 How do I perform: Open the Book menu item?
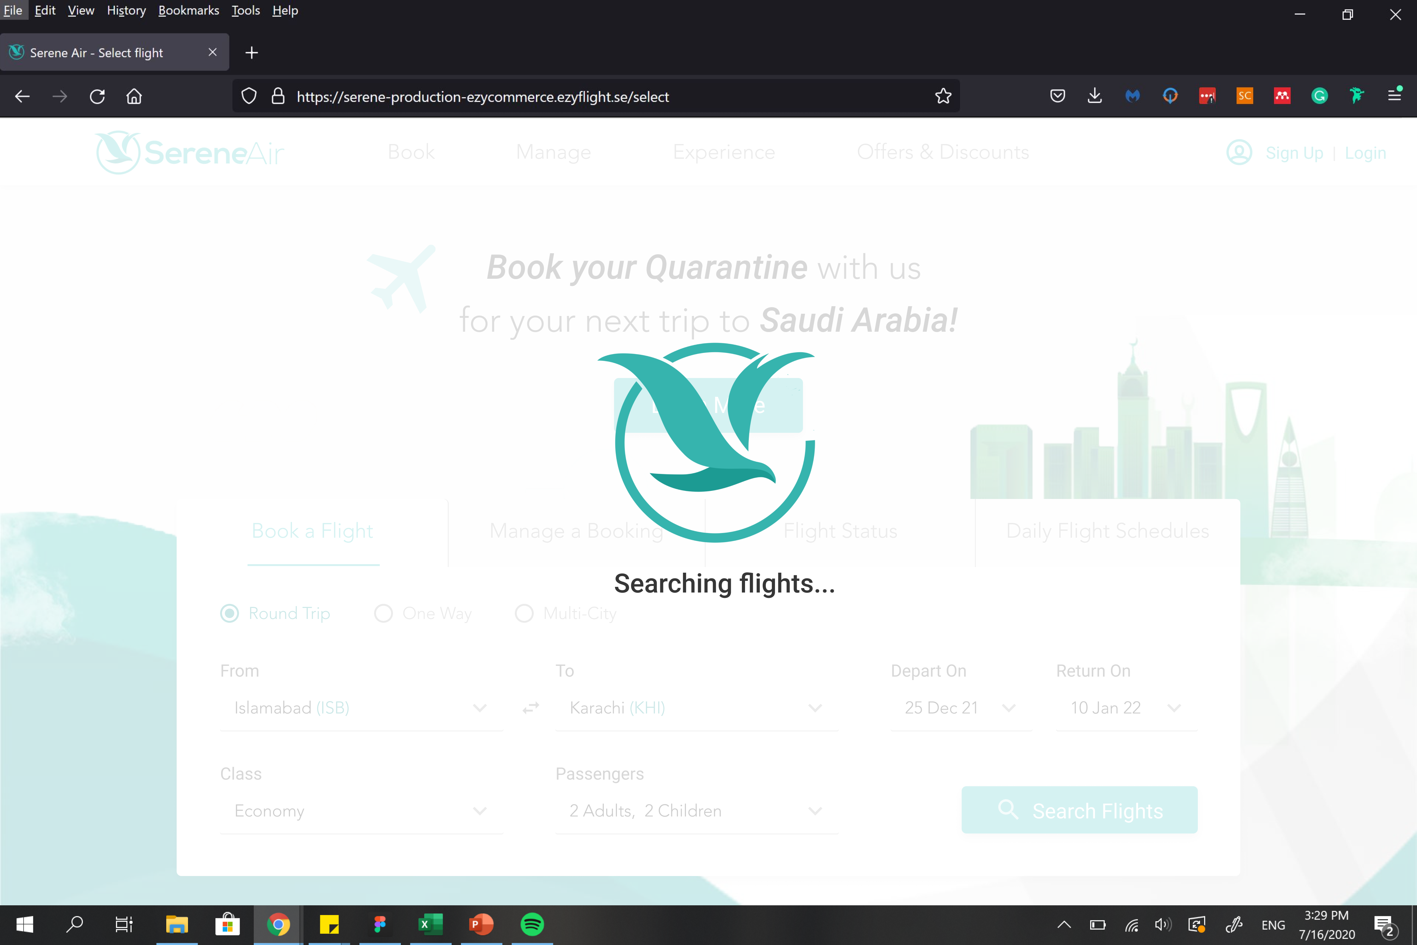411,152
